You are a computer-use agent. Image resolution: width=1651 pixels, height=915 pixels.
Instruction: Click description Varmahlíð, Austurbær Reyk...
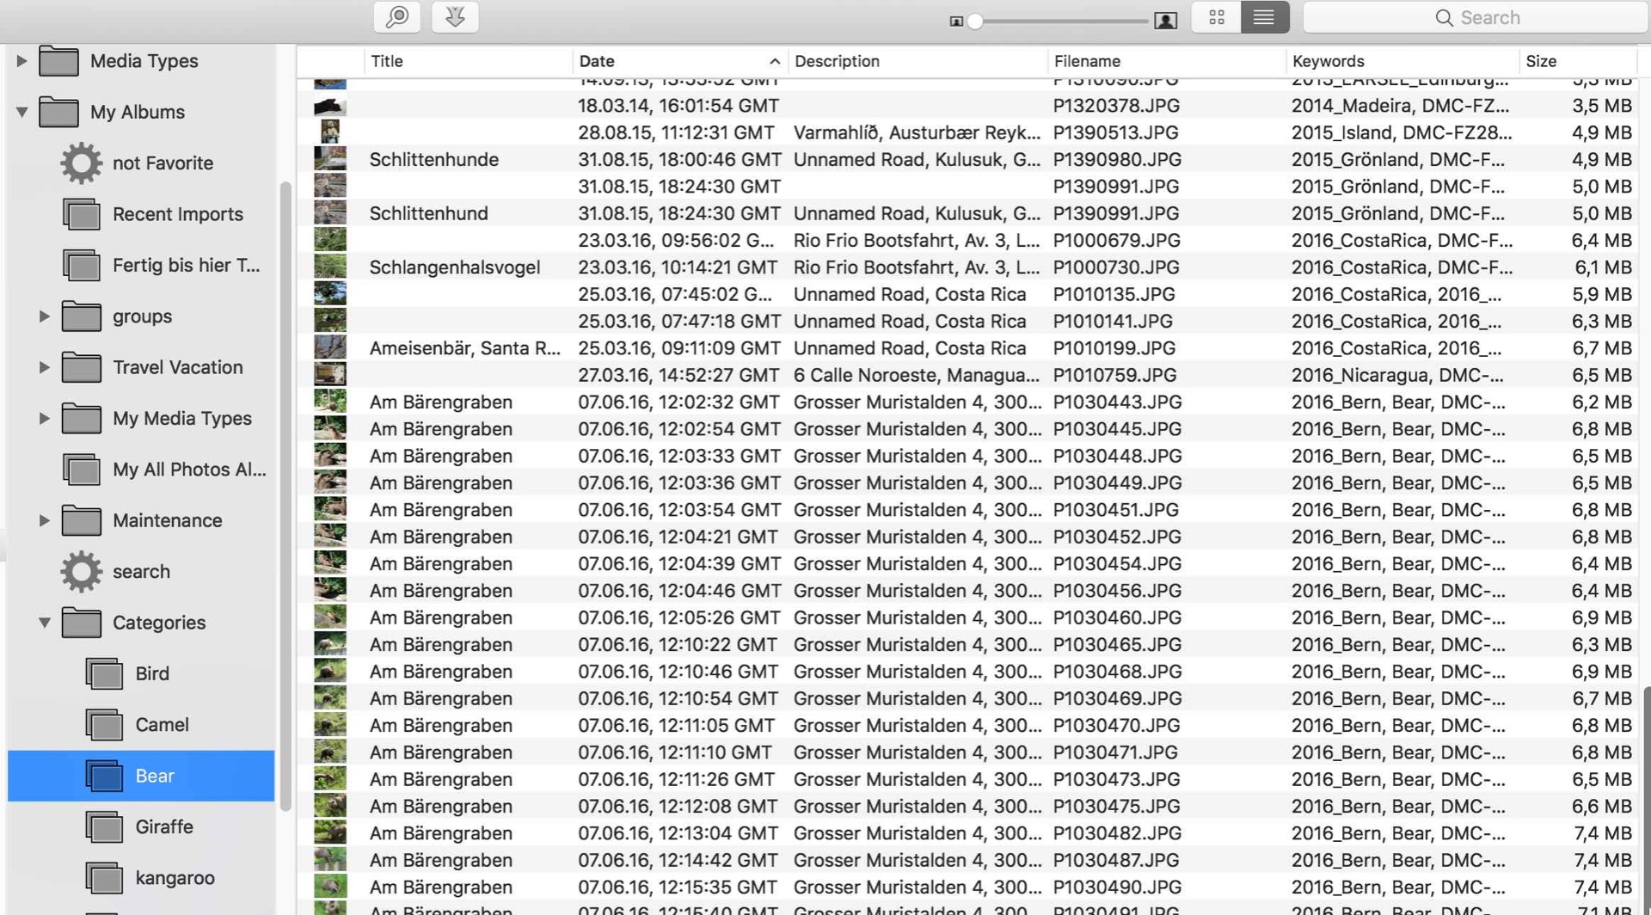coord(917,133)
